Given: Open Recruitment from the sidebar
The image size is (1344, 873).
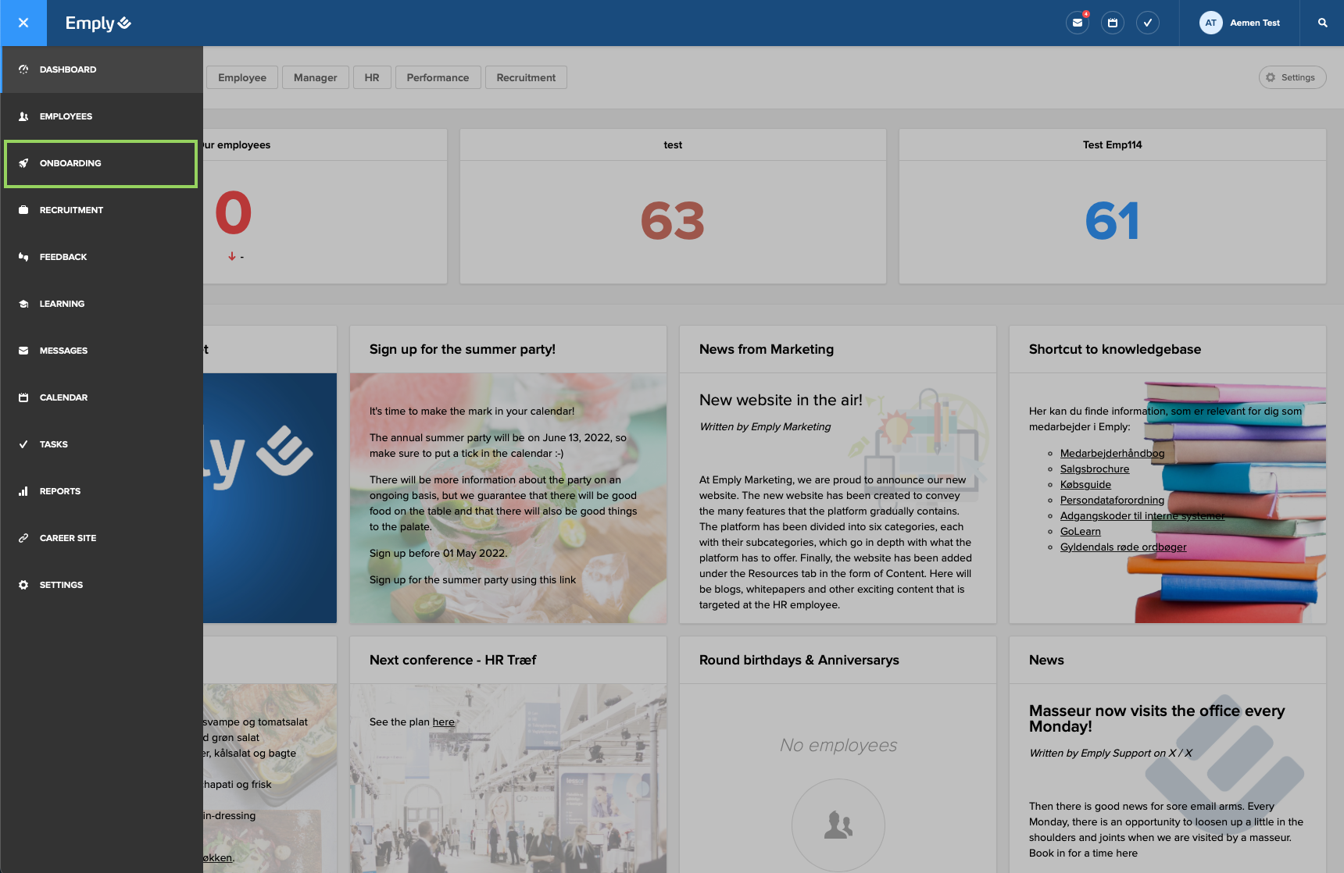Looking at the screenshot, I should click(71, 209).
